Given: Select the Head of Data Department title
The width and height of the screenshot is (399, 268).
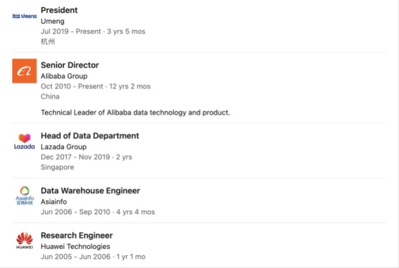Looking at the screenshot, I should coord(90,136).
